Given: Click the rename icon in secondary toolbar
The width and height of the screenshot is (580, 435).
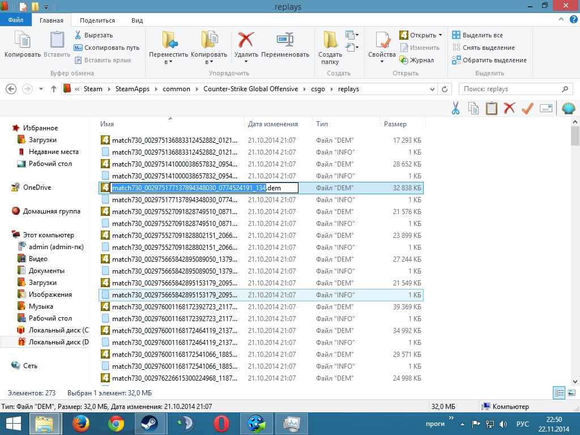Looking at the screenshot, I should click(546, 108).
